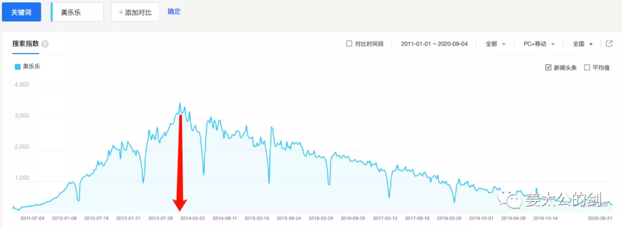This screenshot has width=622, height=227.
Task: Open the 2011-01-01 ~ 2020-09-04 date range picker
Action: tap(434, 44)
